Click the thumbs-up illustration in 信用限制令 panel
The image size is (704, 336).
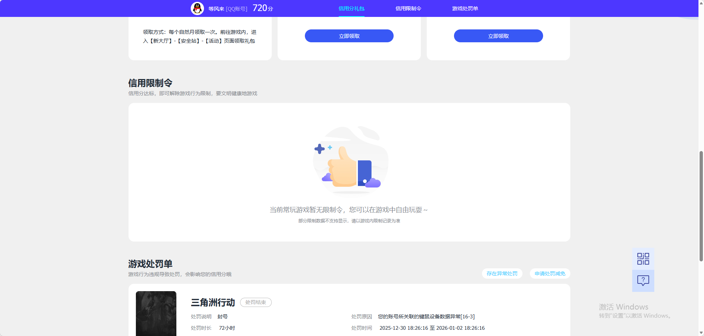pos(350,162)
